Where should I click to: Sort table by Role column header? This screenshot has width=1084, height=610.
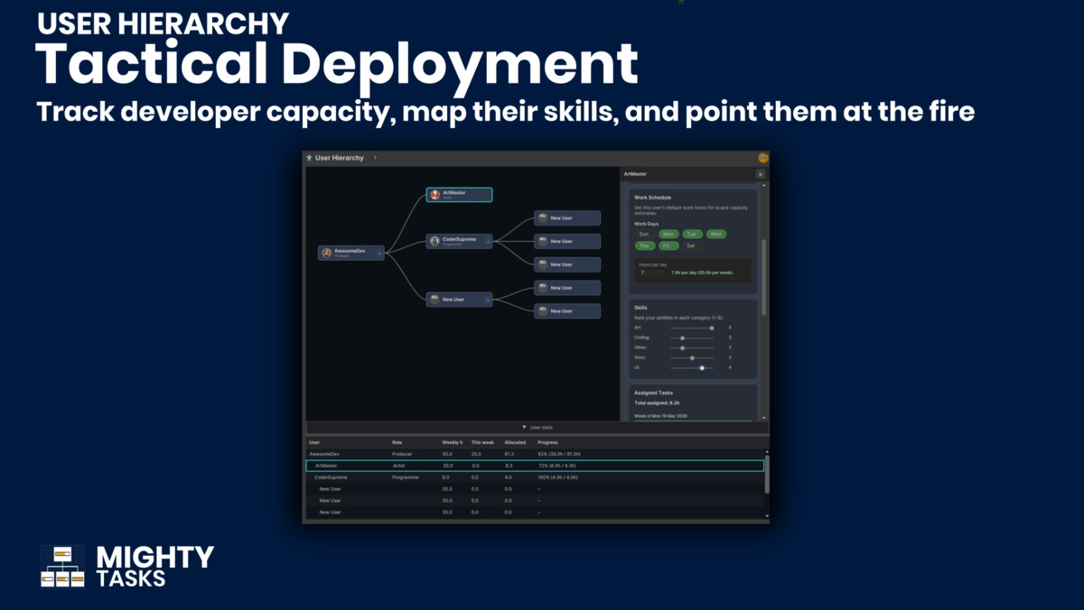tap(397, 442)
